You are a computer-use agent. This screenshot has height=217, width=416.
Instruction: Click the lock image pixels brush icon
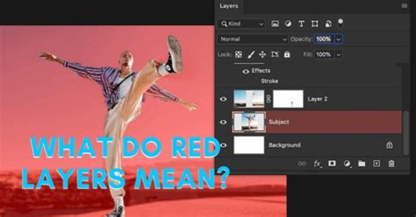tap(251, 55)
